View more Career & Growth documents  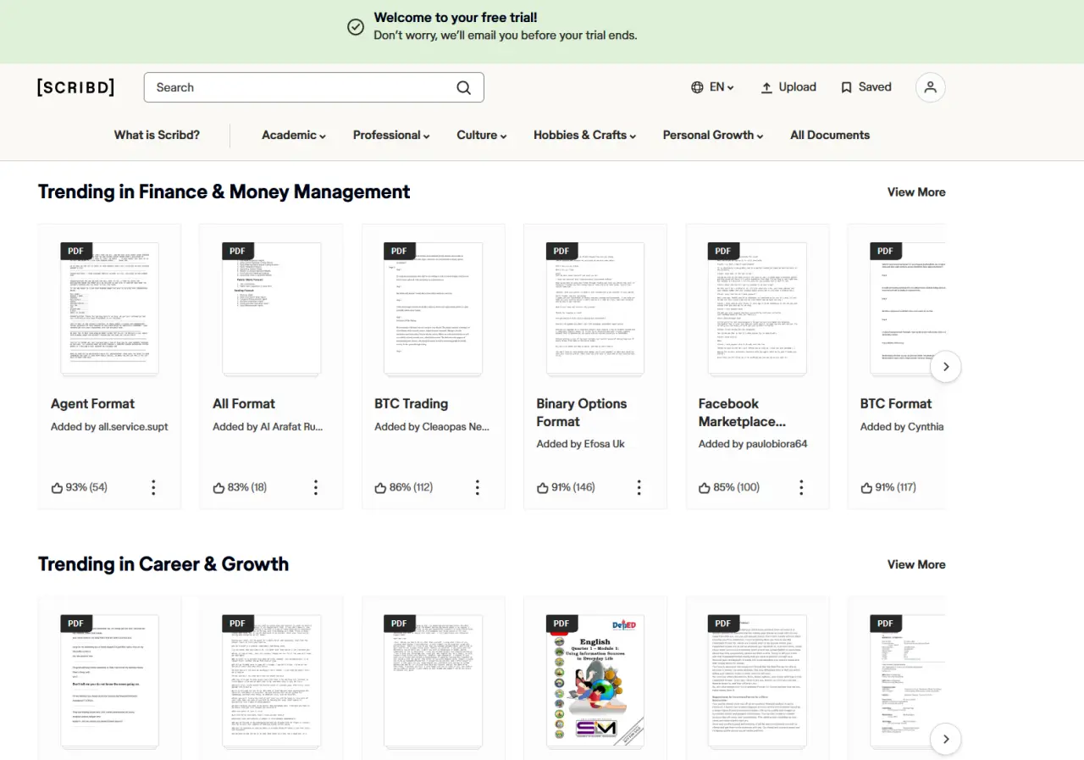916,564
